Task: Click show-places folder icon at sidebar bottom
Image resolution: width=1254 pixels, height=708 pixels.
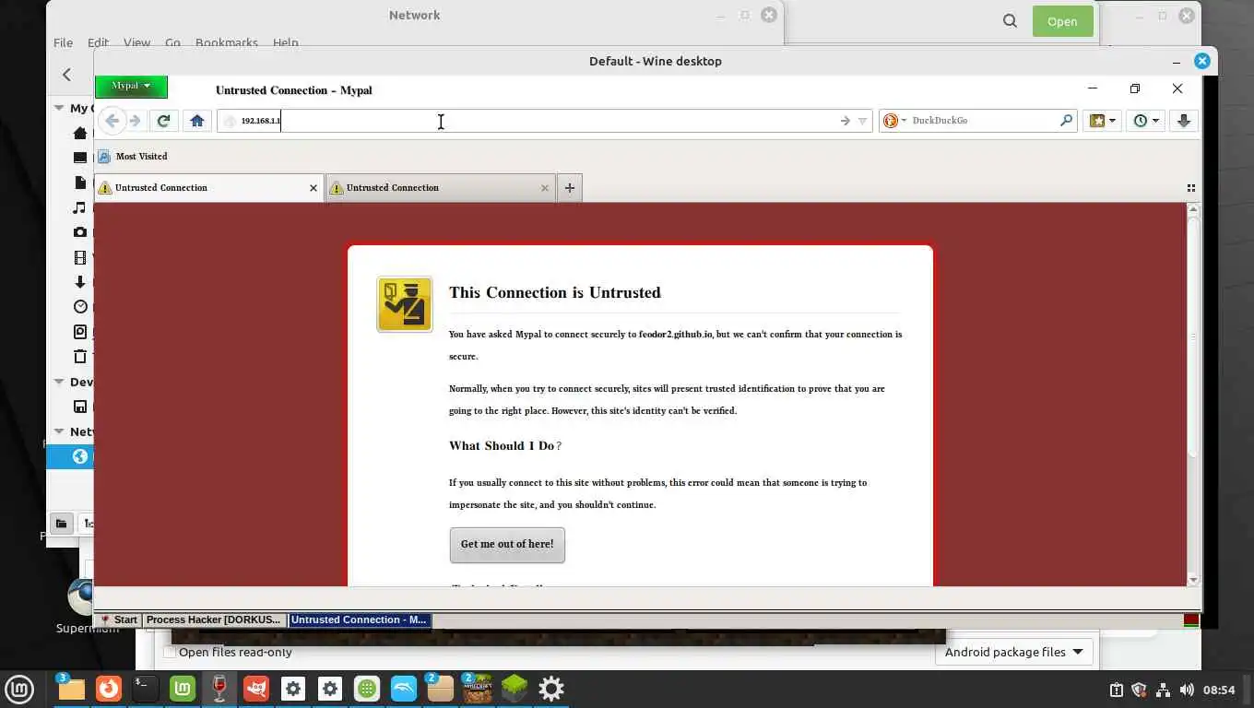Action: (x=61, y=524)
